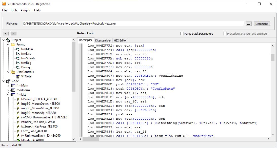Click the VB Decompiler title bar app icon
Image resolution: width=277 pixels, height=148 pixels.
(4, 4)
